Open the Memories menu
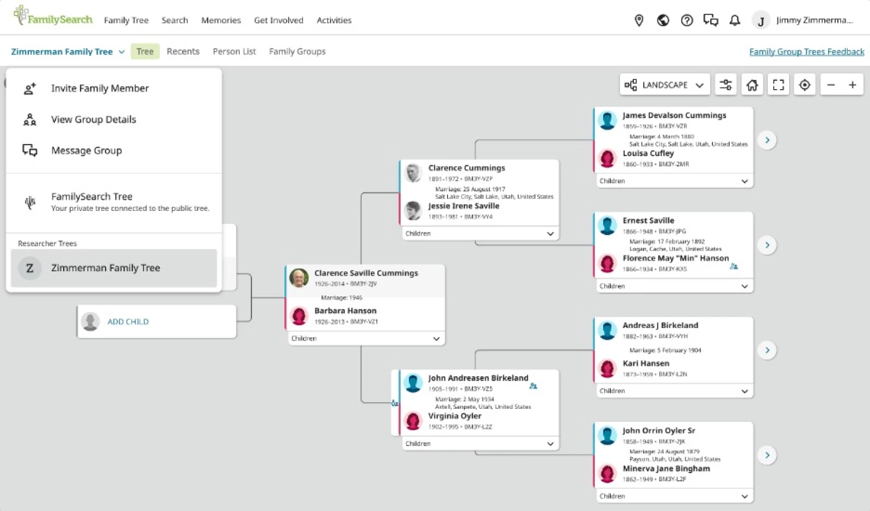Viewport: 870px width, 511px height. 221,21
